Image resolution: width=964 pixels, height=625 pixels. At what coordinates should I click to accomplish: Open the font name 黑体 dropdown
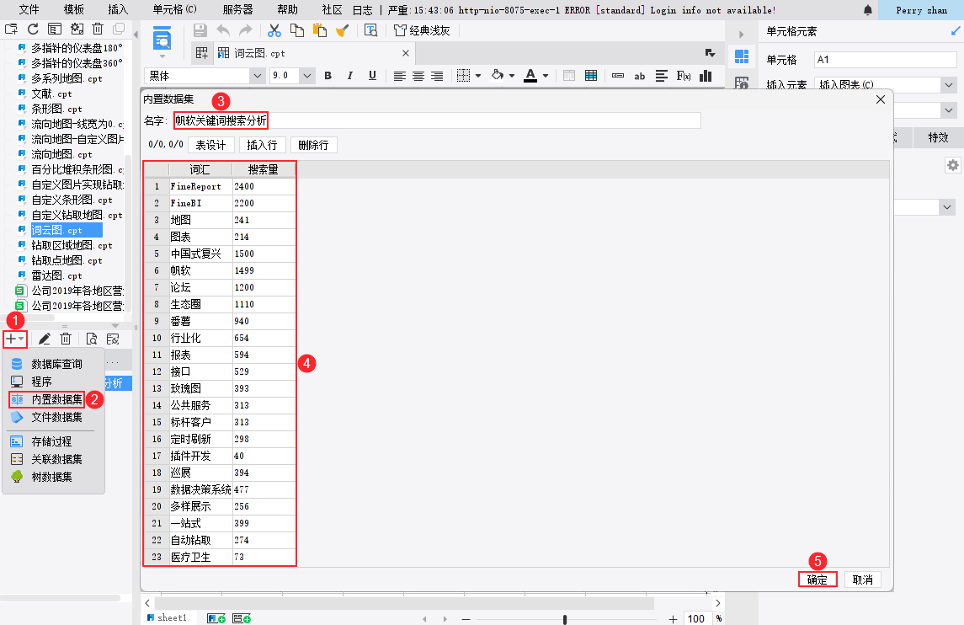pyautogui.click(x=257, y=76)
